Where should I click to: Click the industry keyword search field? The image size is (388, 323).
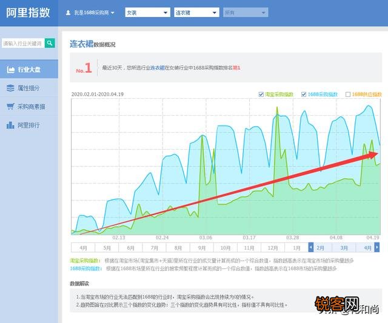23,43
